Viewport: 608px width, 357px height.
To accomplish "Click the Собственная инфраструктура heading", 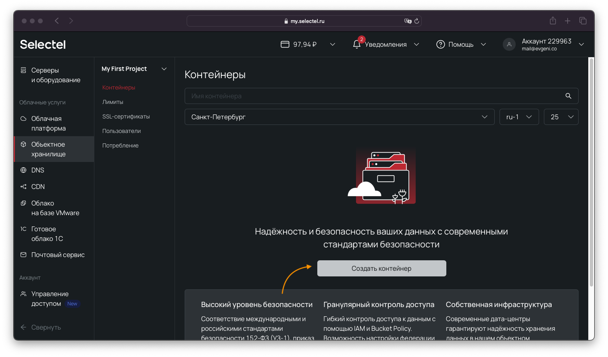I will [x=499, y=305].
